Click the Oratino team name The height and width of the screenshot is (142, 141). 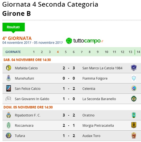(88, 115)
